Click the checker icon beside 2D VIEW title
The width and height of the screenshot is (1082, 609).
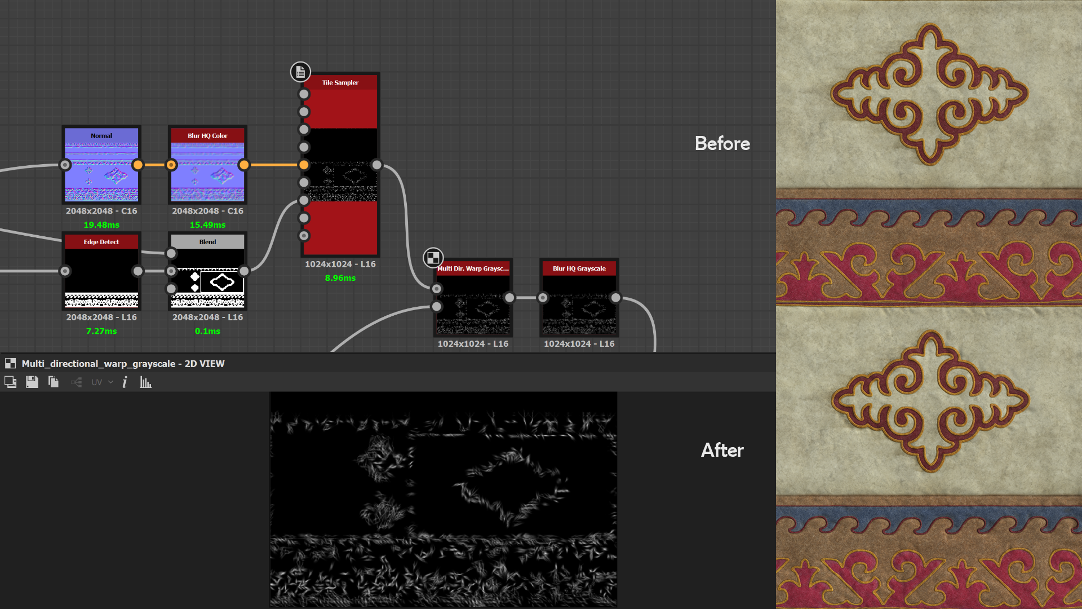point(10,364)
